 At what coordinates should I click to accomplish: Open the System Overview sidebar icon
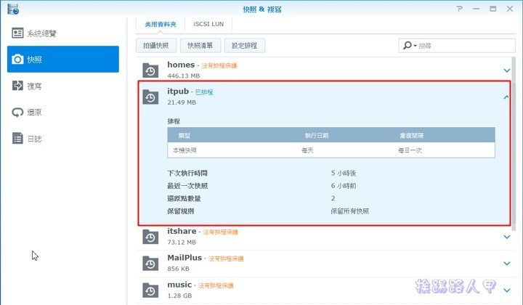17,33
